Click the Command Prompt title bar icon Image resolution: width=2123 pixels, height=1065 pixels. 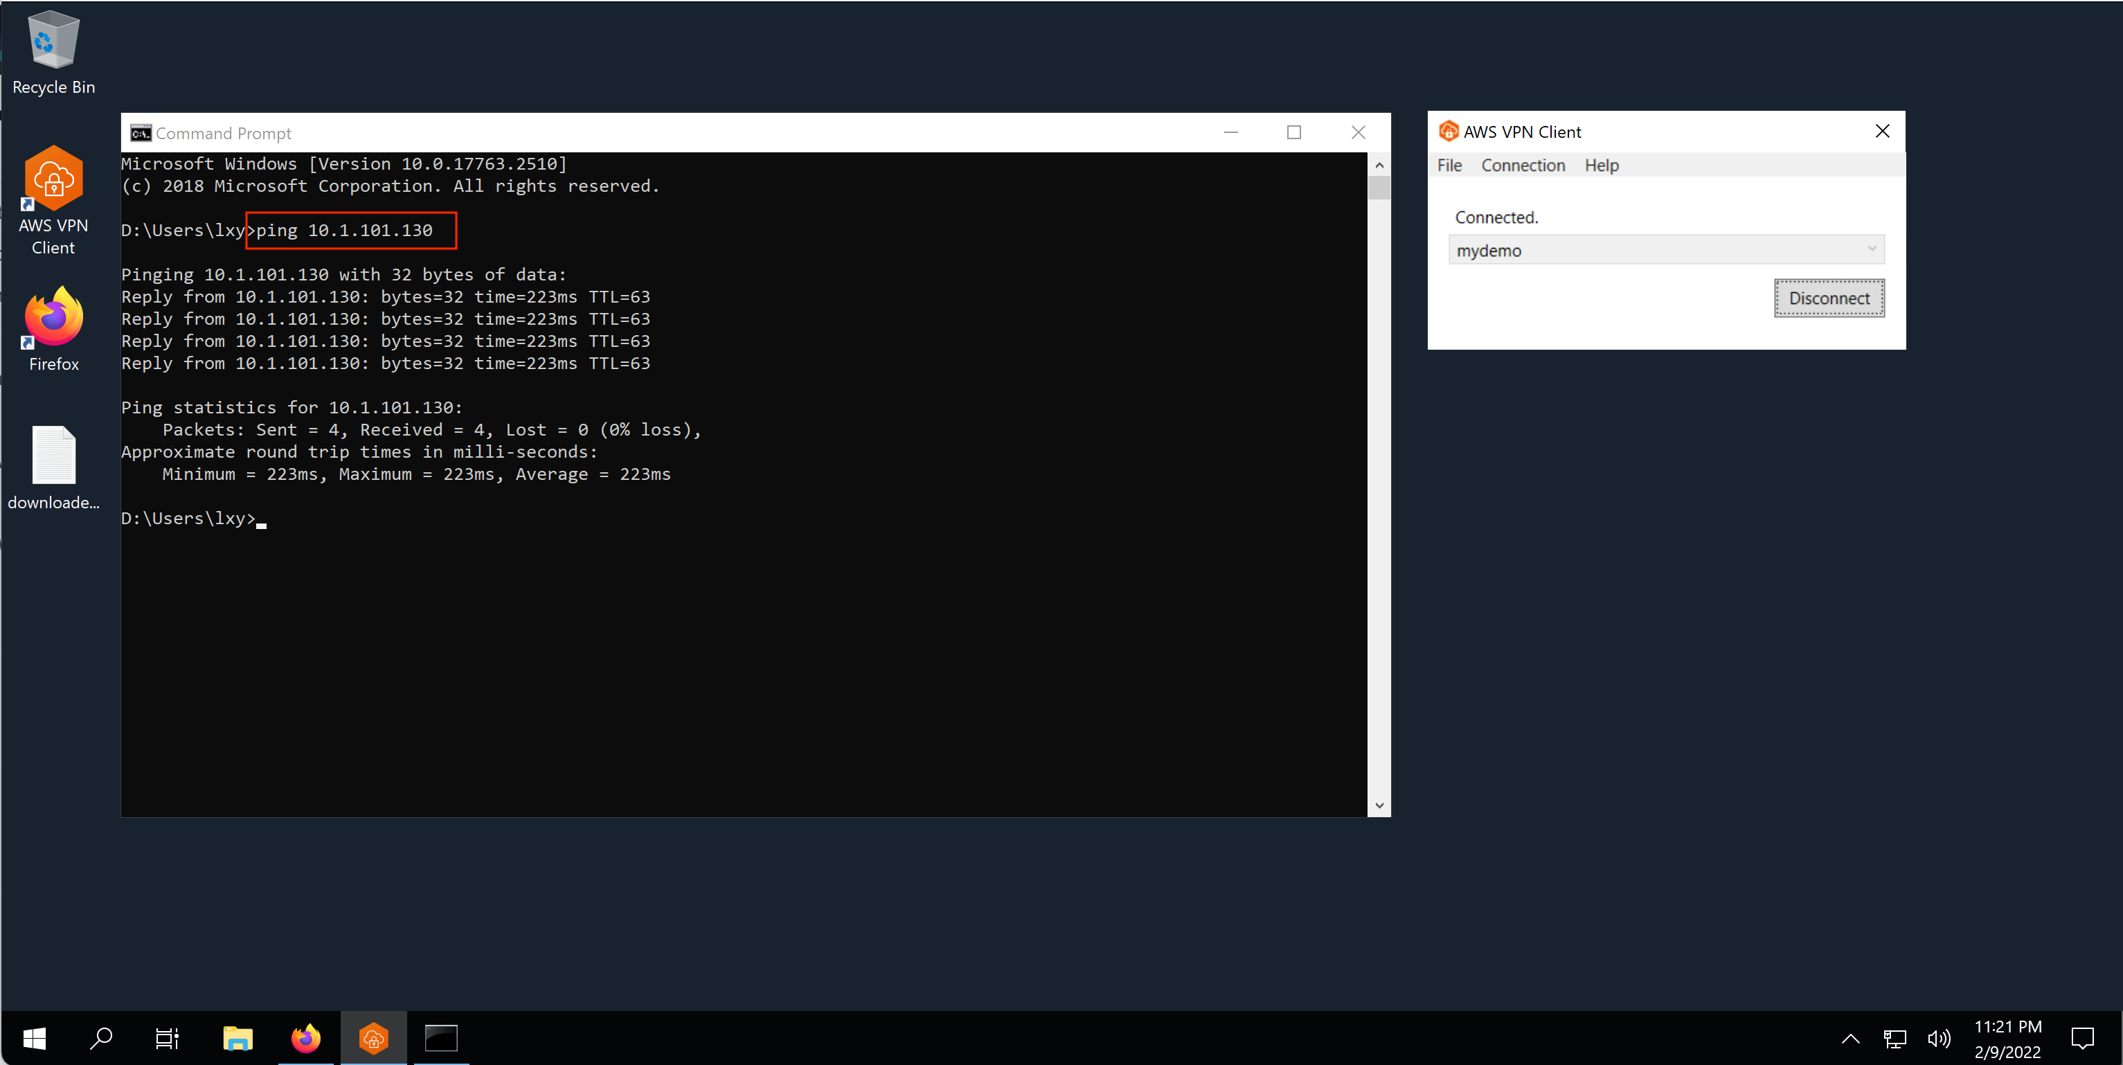141,133
